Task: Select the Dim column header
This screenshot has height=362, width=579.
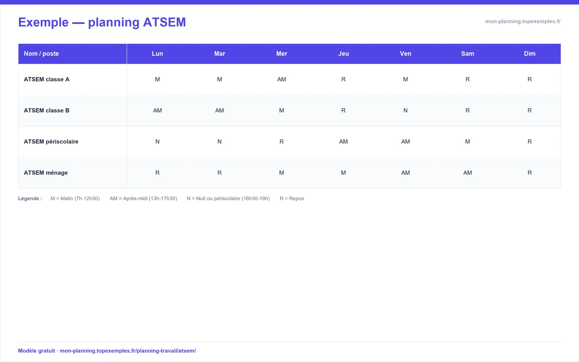Action: [x=530, y=54]
